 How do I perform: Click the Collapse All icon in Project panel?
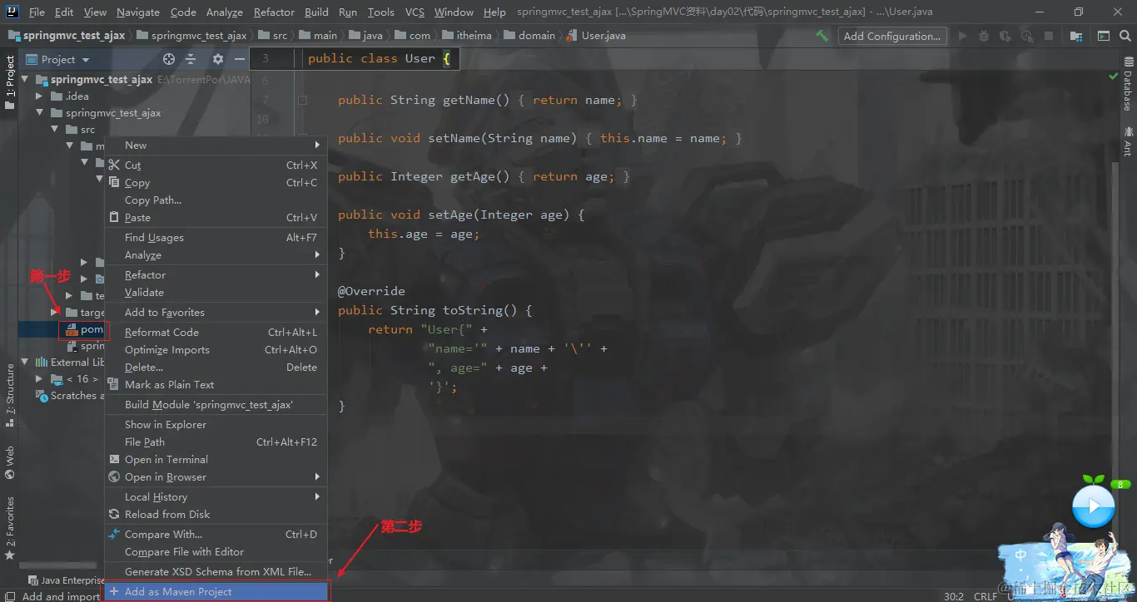pyautogui.click(x=191, y=59)
